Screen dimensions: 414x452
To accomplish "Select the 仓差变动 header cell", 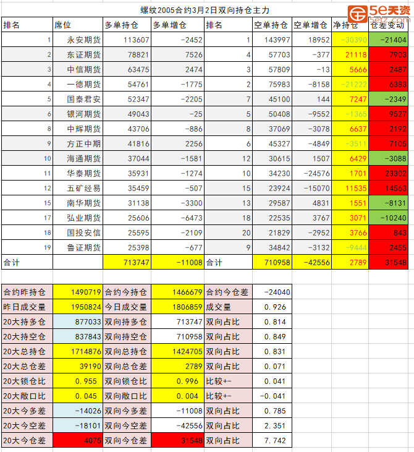I will (389, 25).
